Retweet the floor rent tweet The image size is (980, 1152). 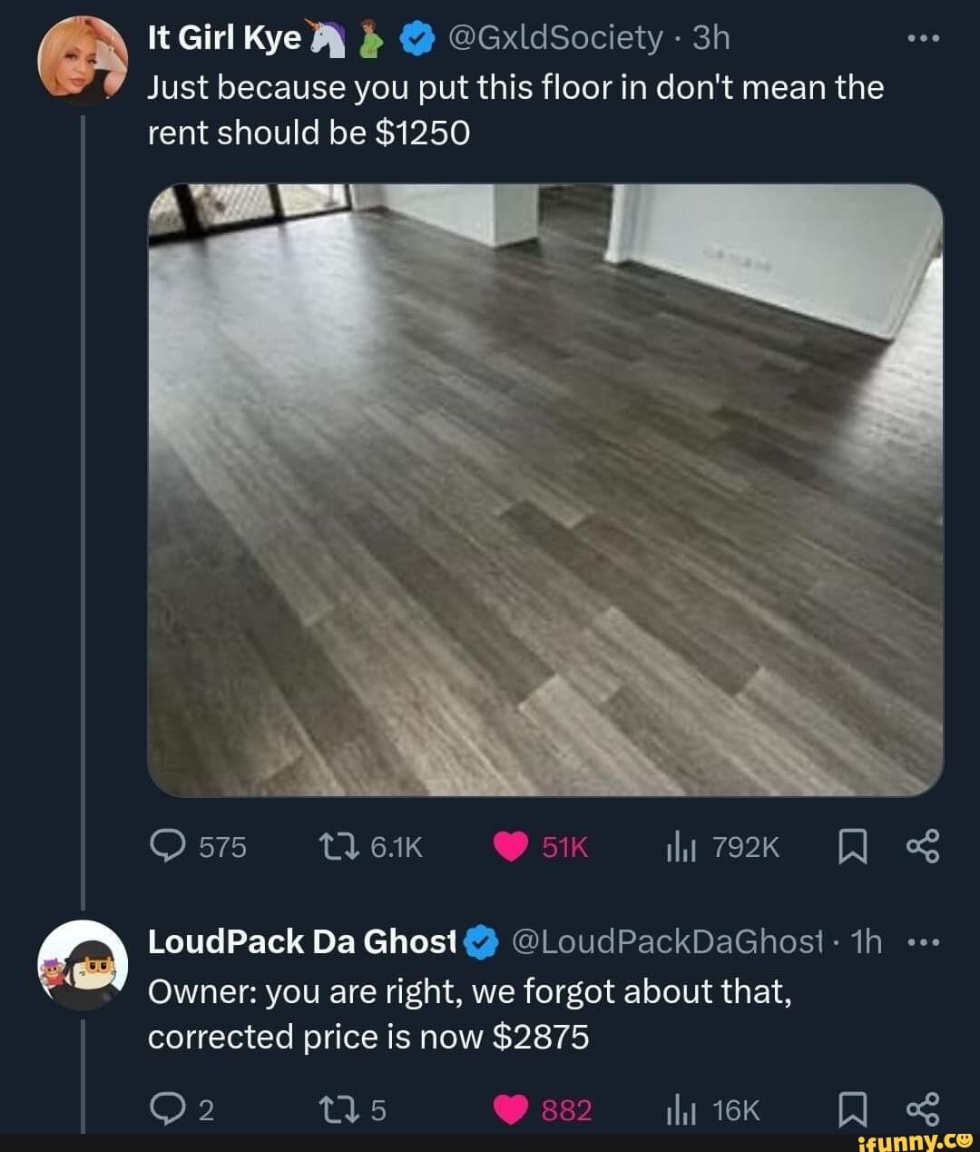pos(343,847)
